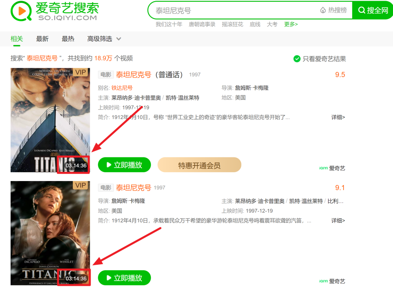Click iQIYI source logo of second result

(332, 281)
